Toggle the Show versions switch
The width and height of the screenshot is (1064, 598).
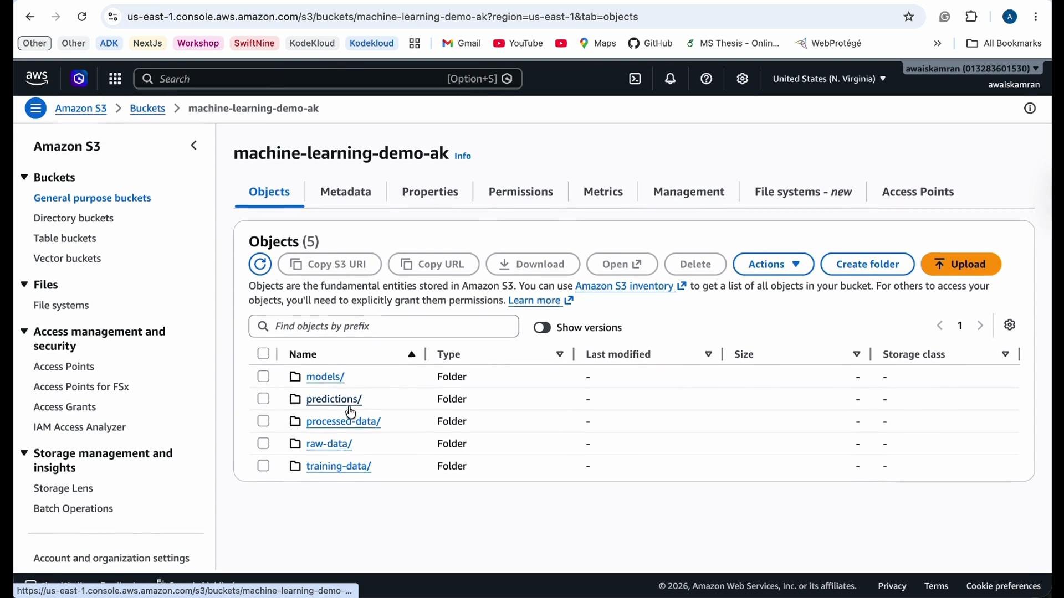(x=542, y=328)
